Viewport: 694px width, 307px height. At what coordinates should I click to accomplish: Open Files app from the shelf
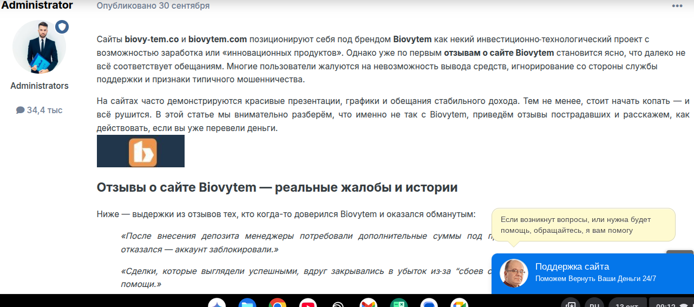coord(247,304)
